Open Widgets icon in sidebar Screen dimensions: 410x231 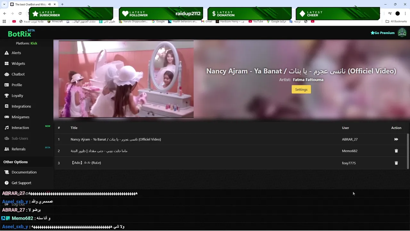click(6, 64)
